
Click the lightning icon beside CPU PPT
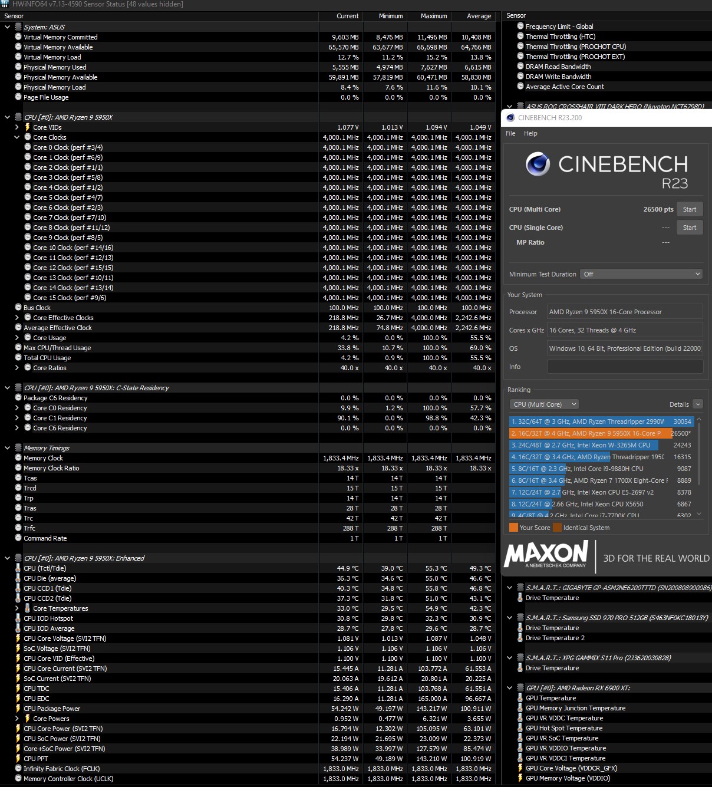[x=18, y=759]
